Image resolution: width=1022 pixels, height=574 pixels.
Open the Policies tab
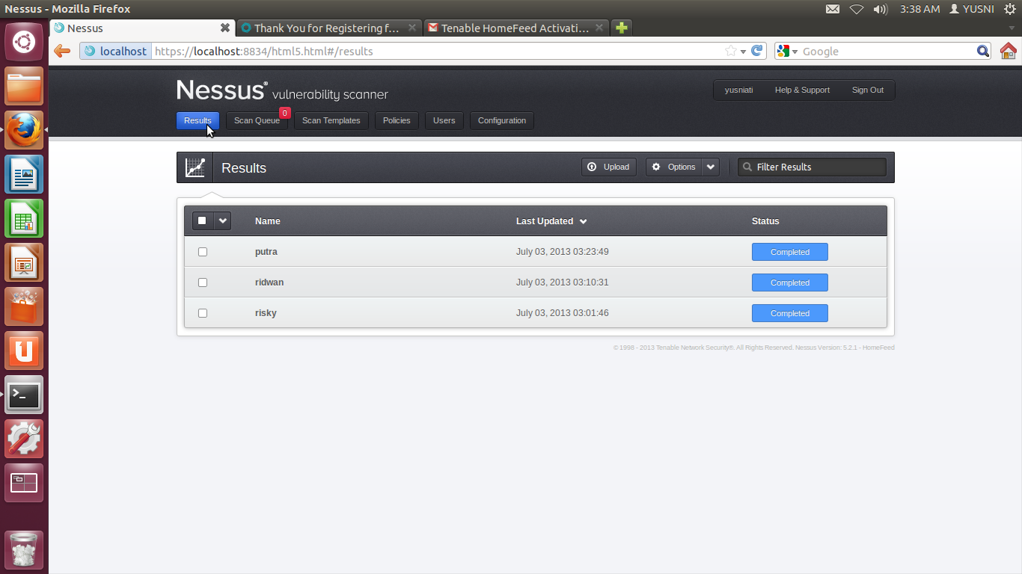397,120
